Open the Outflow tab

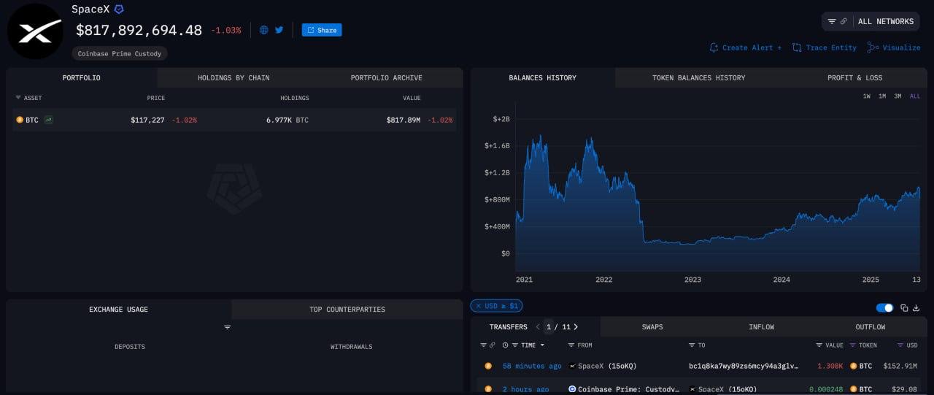[x=870, y=327]
